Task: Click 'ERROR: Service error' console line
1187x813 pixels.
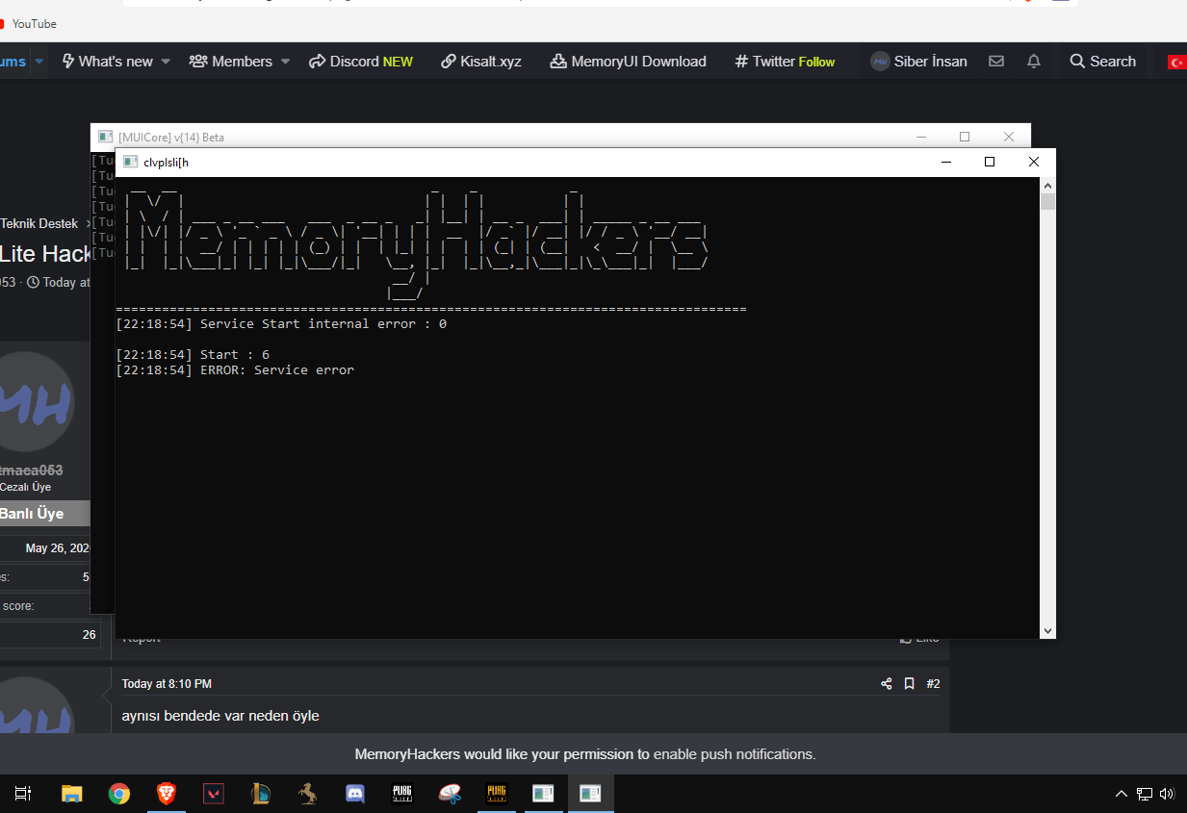Action: (235, 370)
